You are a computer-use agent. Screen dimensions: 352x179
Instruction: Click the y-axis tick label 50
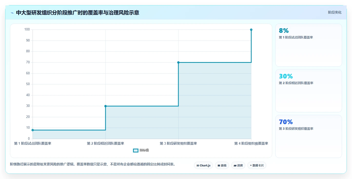point(28,84)
